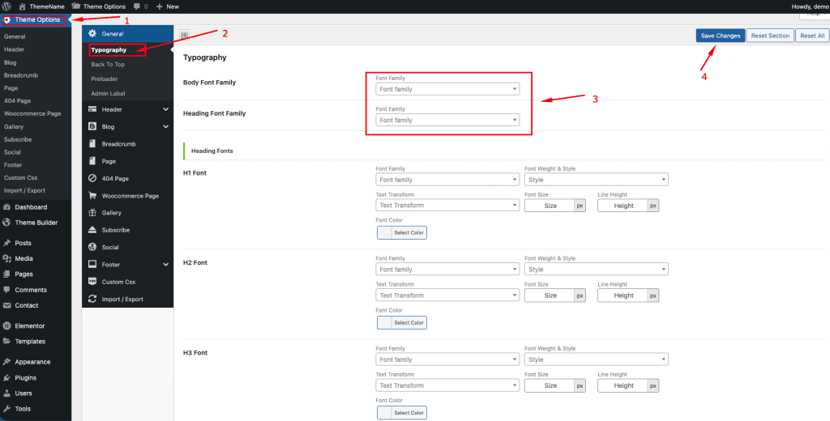The width and height of the screenshot is (830, 421).
Task: Open the Preloader submenu item
Action: click(x=105, y=79)
